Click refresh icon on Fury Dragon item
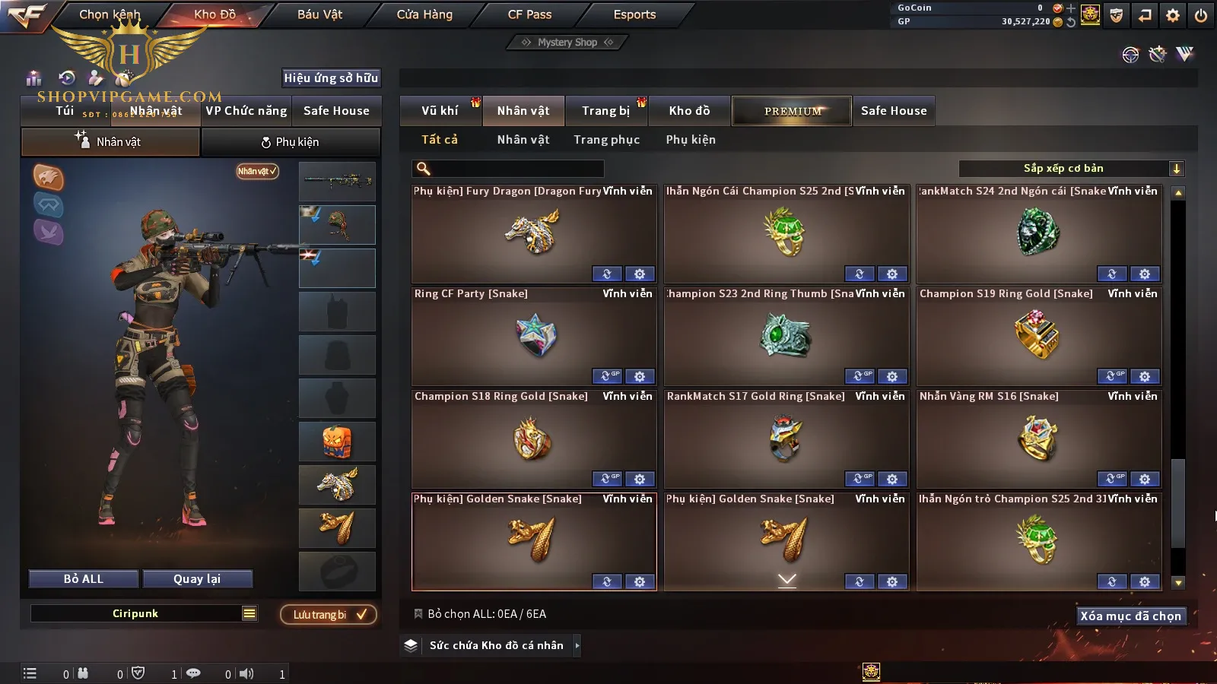The height and width of the screenshot is (684, 1217). pos(607,274)
